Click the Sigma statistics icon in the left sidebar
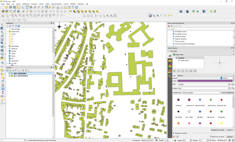235x142 pixels. [x=3, y=92]
